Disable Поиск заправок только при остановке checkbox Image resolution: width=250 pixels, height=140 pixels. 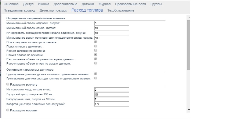point(96,42)
